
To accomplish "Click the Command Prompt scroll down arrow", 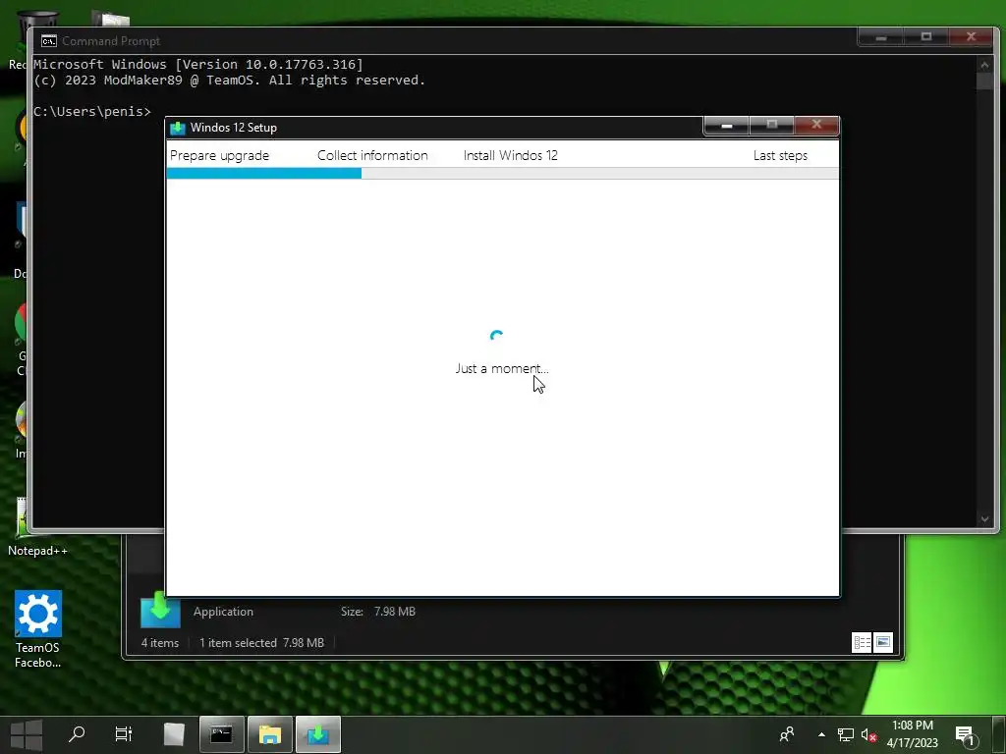I will (x=984, y=519).
